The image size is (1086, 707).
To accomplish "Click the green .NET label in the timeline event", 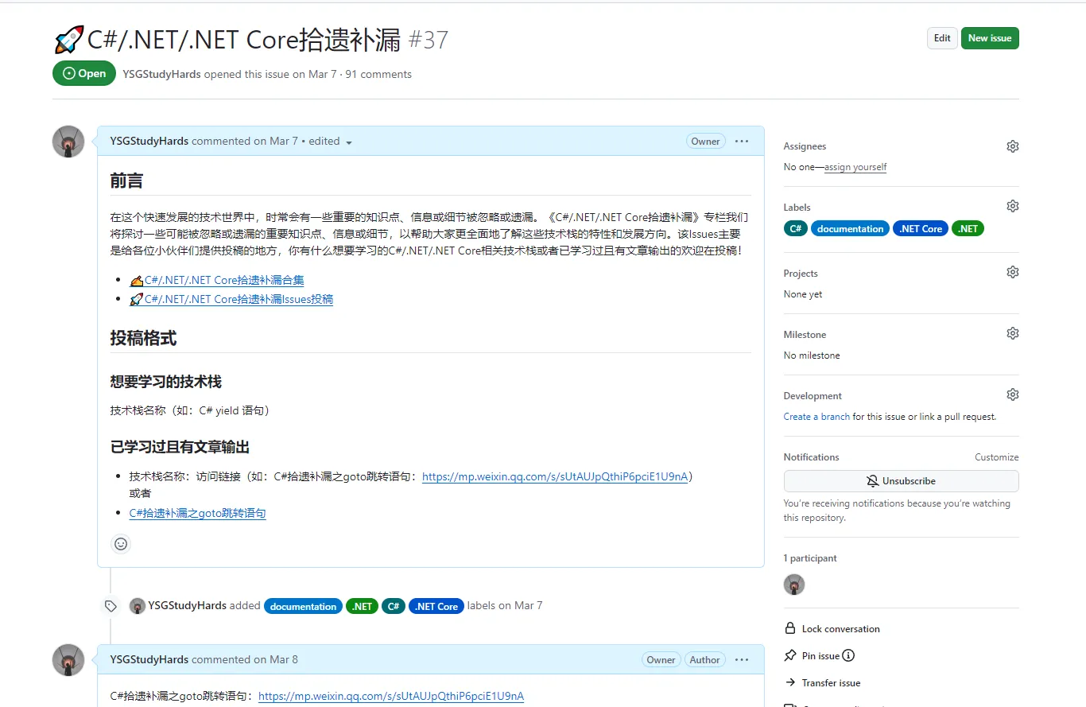I will coord(362,606).
